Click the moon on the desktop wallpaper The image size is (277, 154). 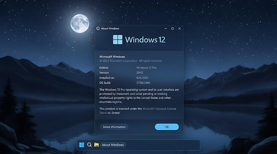coord(80,23)
